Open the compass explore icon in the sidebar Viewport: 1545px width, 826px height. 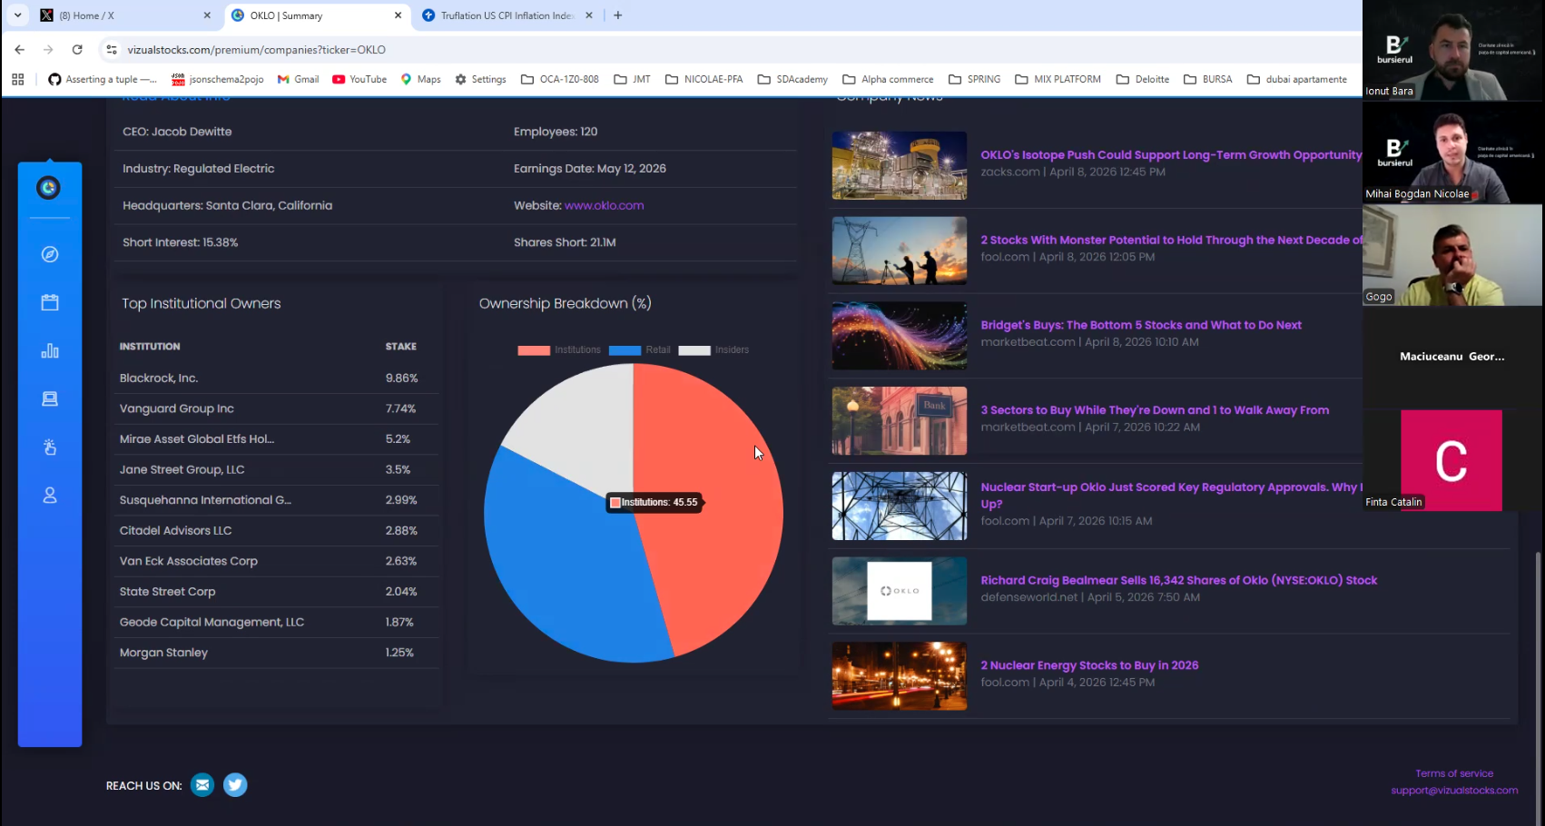[x=50, y=254]
